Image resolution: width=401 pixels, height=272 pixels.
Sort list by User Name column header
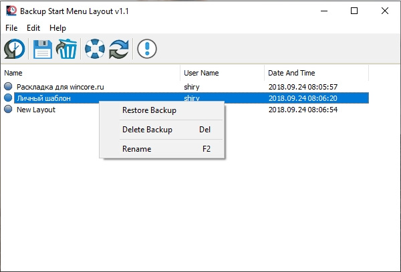[x=223, y=73]
